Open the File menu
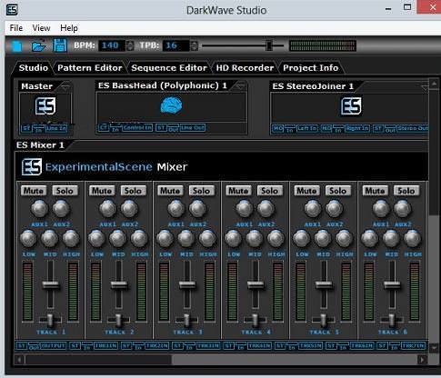441x378 pixels. point(16,28)
